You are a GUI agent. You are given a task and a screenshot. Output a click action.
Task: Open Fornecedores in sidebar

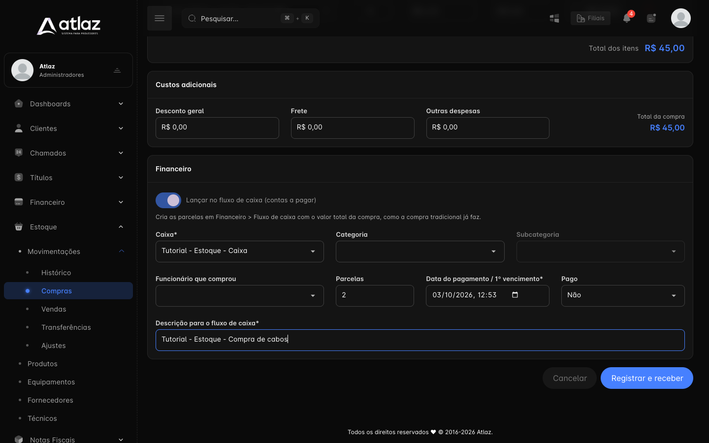(50, 400)
